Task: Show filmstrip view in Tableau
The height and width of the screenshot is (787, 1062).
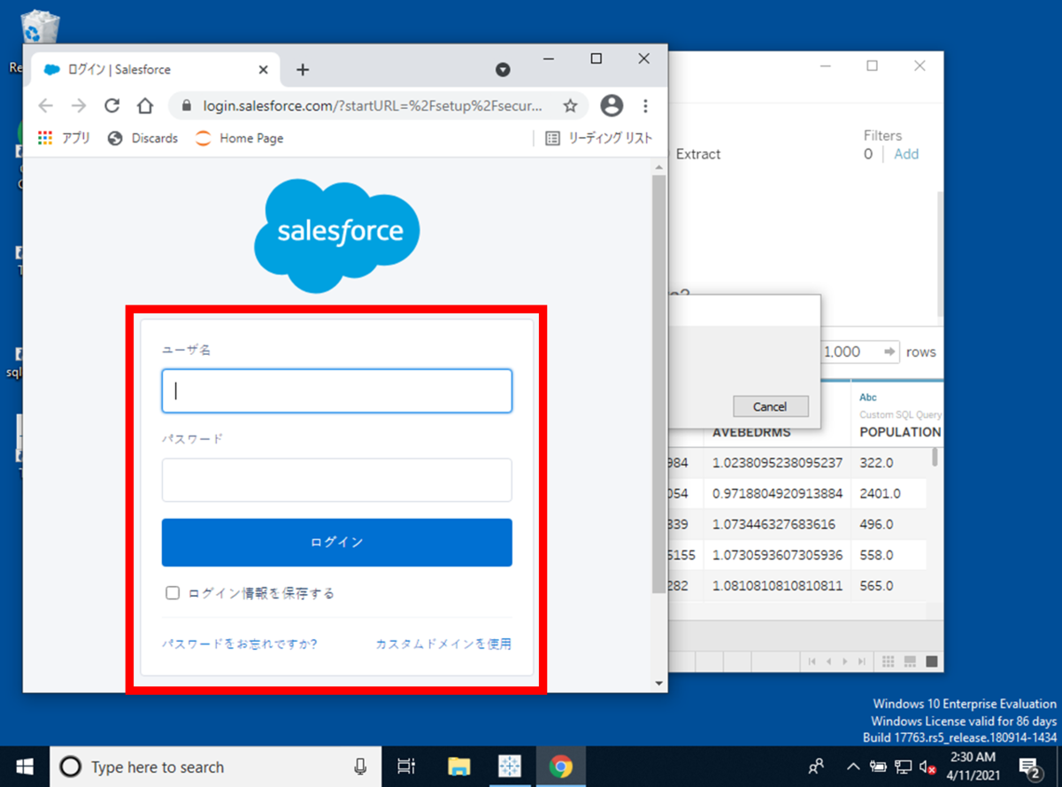Action: tap(910, 661)
